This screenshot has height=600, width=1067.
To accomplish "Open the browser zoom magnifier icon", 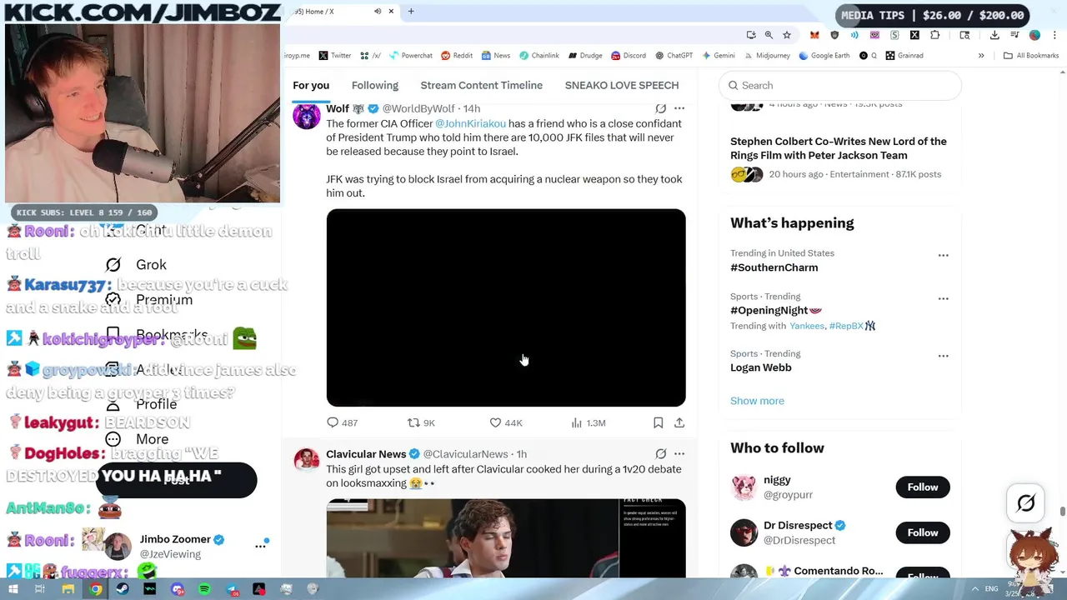I will [769, 35].
